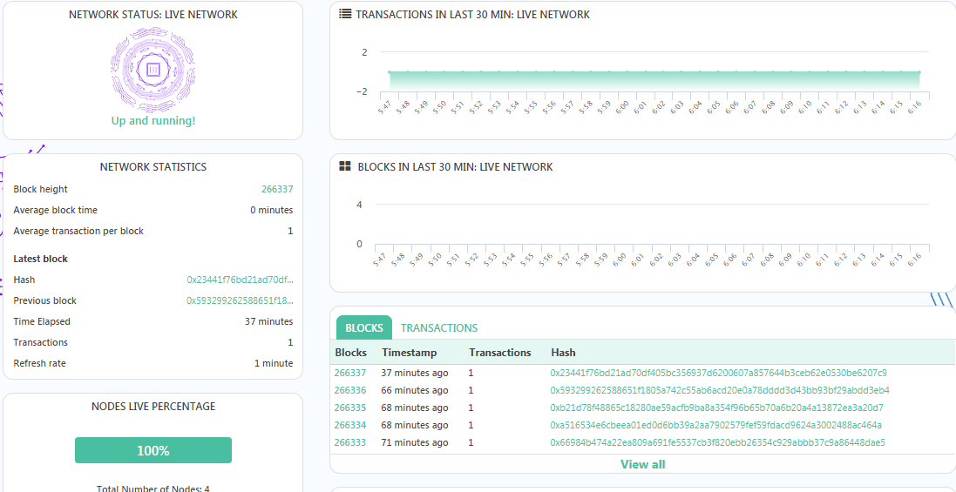Click the NODES LIVE PERCENTAGE panel title

click(x=153, y=407)
